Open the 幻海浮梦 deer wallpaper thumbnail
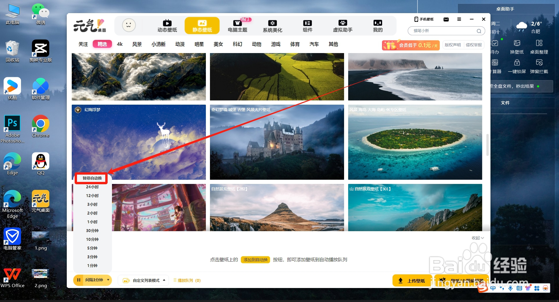 click(139, 142)
